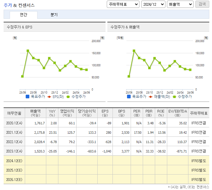This screenshot has width=212, height=190.
Task: Click EPS value -1,040
Action: (107, 151)
